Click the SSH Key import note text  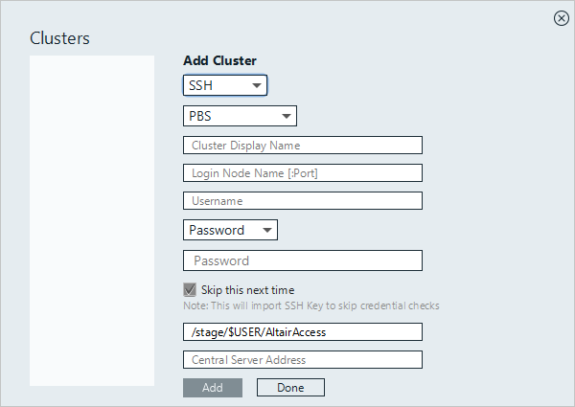pyautogui.click(x=310, y=306)
